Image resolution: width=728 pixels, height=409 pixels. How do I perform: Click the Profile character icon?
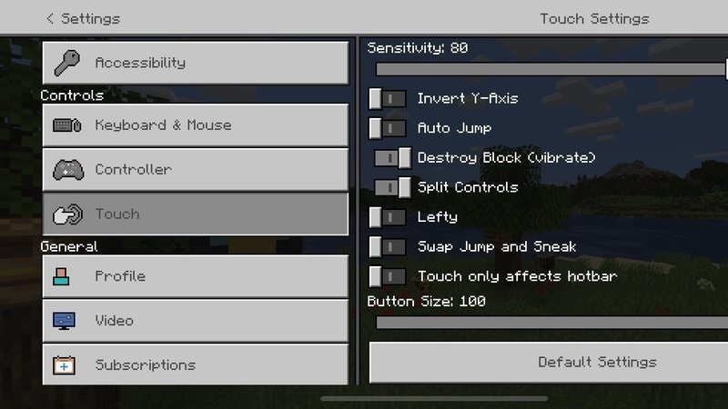pos(62,276)
